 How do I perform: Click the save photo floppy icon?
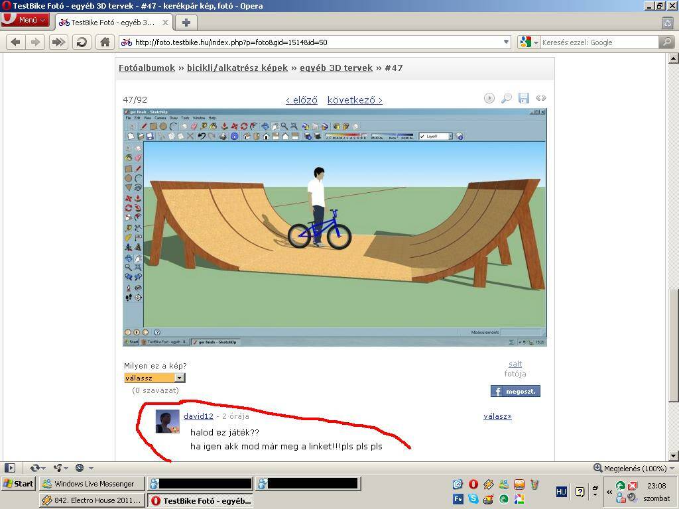524,98
